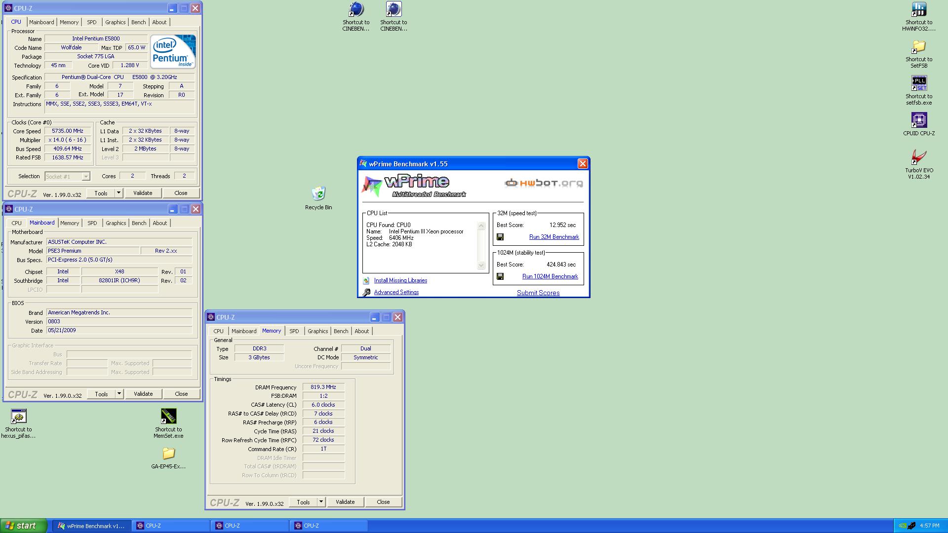This screenshot has height=533, width=948.
Task: Open About tab in Memory CPU-Z window
Action: pos(362,331)
